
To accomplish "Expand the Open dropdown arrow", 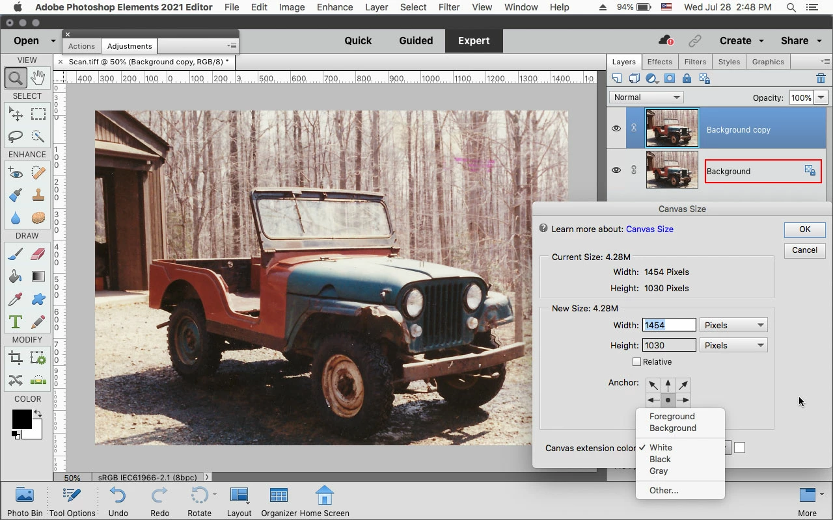I will (x=53, y=40).
